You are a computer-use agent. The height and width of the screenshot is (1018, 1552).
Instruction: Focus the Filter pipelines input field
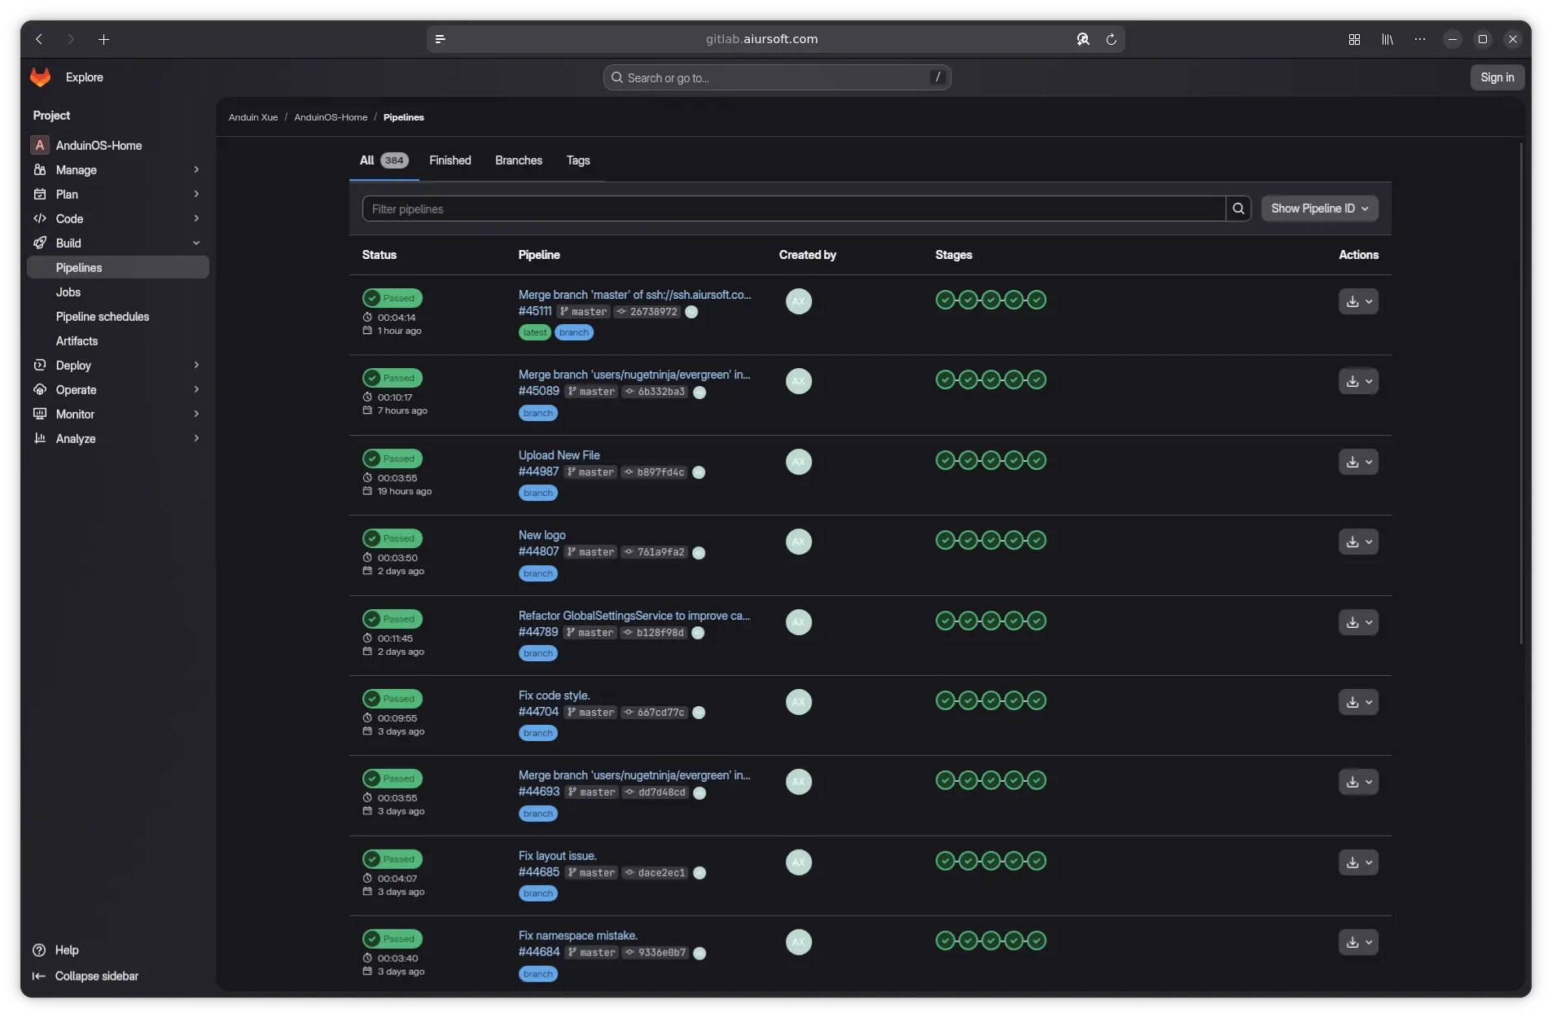coord(793,208)
